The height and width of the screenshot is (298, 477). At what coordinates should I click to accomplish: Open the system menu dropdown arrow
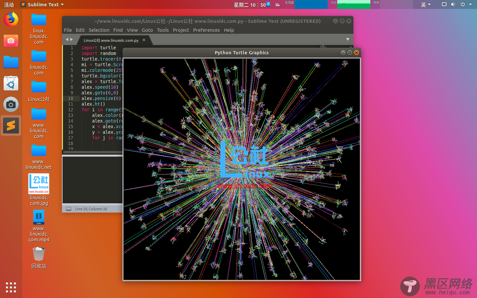pyautogui.click(x=470, y=5)
